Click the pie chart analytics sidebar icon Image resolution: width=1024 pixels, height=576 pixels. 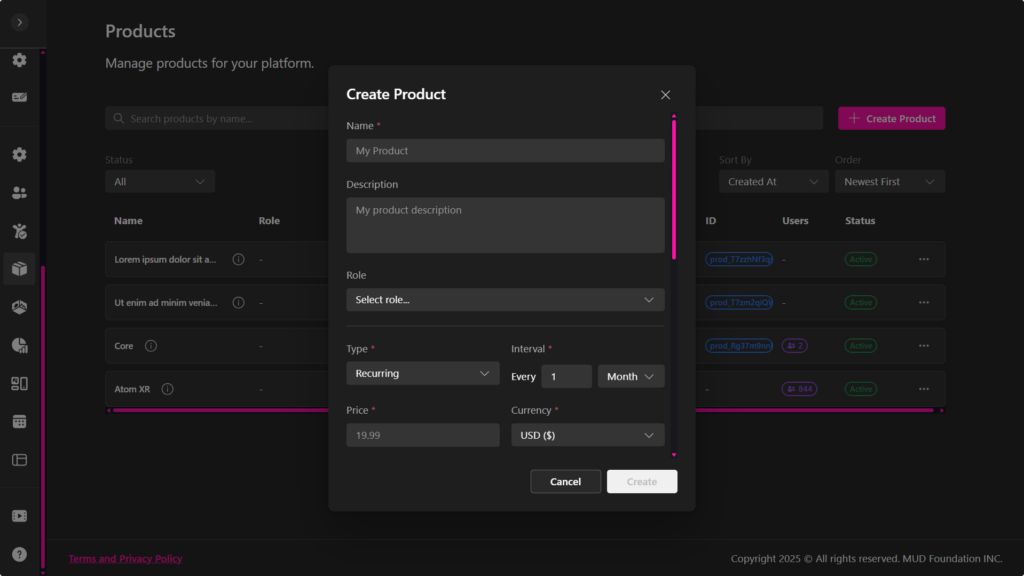(20, 345)
